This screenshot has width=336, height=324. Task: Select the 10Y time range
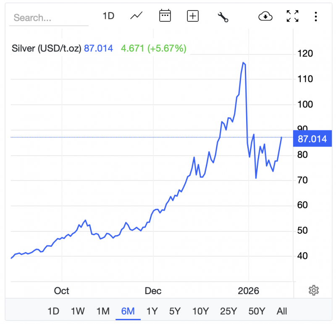click(x=200, y=311)
